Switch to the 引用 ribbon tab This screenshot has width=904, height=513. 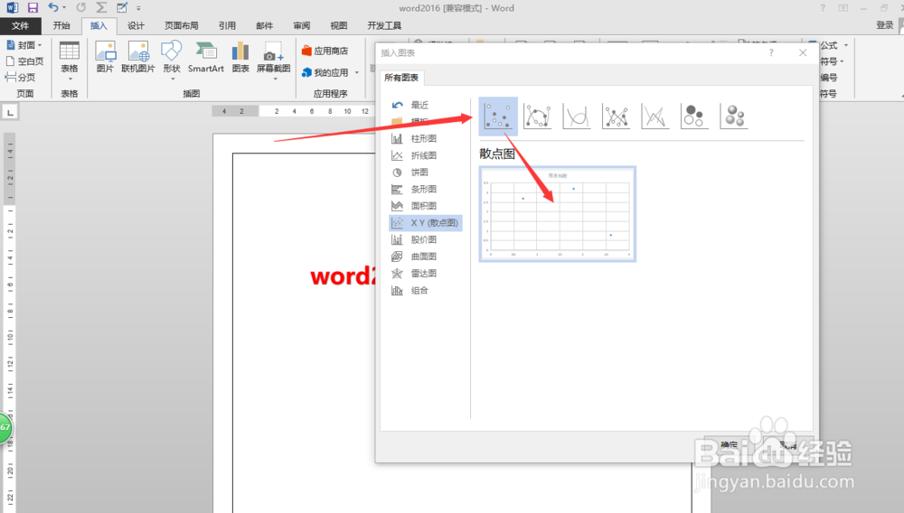point(227,25)
